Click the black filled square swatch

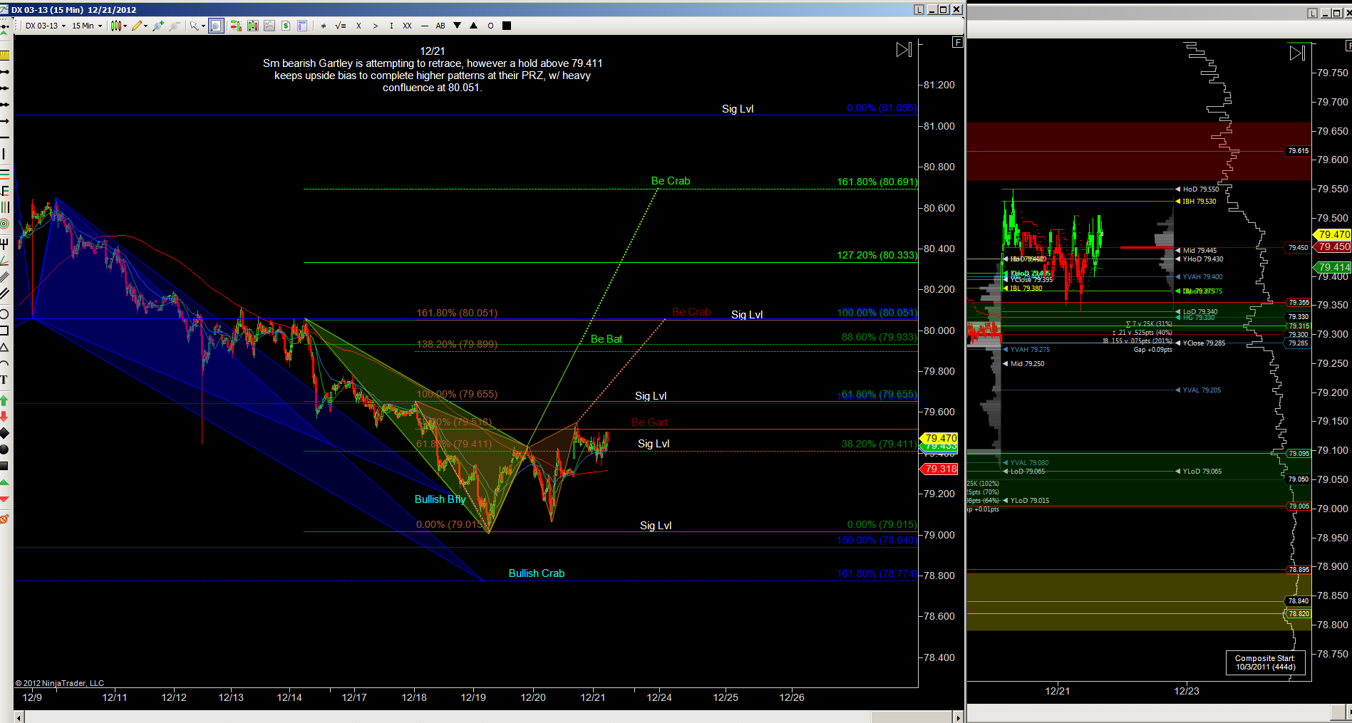click(x=507, y=26)
